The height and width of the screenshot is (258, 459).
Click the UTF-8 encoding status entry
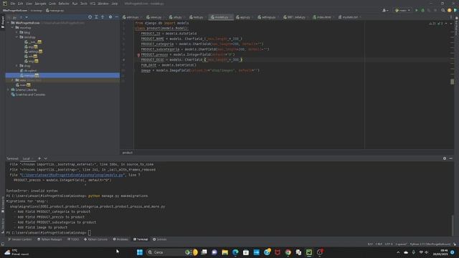point(389,244)
